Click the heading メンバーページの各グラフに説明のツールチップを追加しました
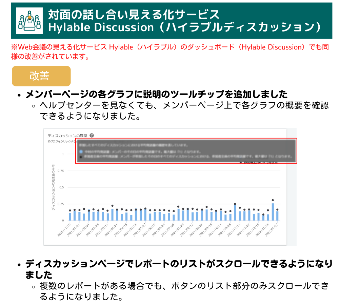The image size is (339, 305). coord(157,94)
